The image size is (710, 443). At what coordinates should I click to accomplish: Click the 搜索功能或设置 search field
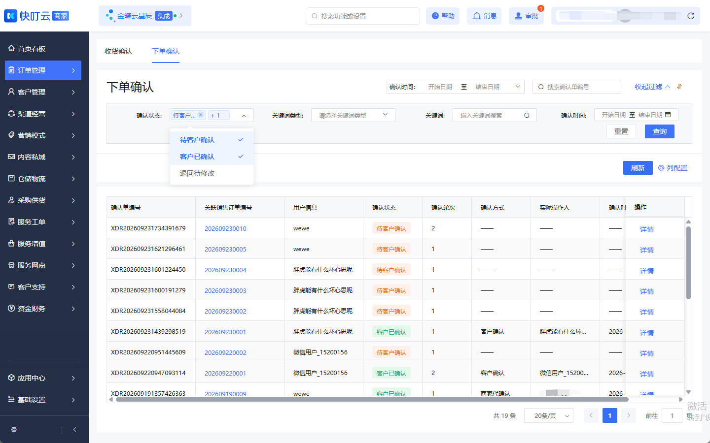[363, 16]
